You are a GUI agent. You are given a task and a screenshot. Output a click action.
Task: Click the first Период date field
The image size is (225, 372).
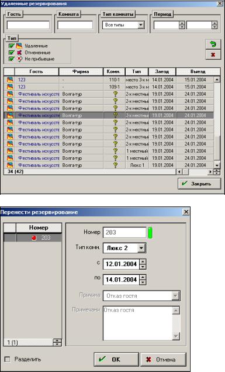click(166, 25)
